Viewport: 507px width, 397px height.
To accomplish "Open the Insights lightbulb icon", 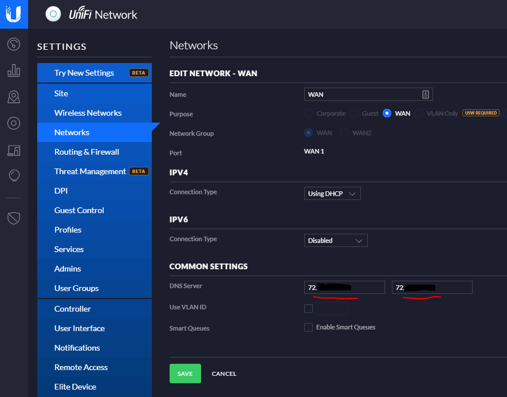I will (14, 175).
